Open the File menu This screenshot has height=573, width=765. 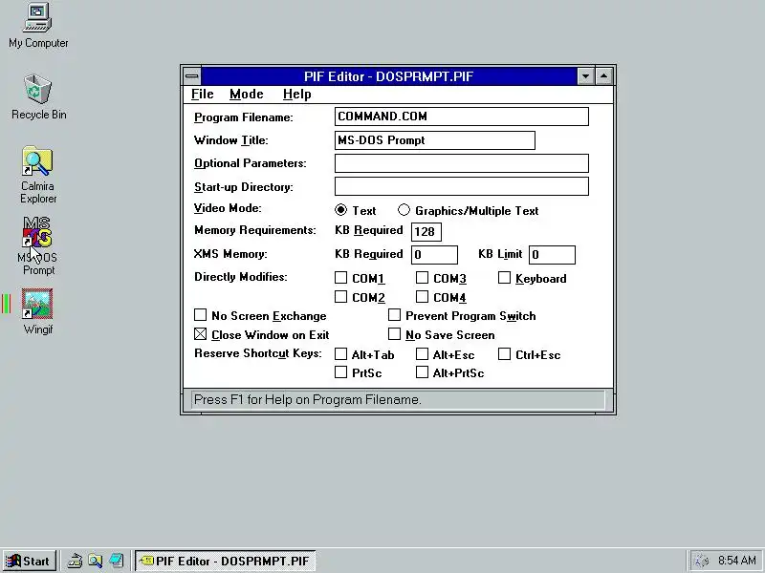[x=203, y=94]
